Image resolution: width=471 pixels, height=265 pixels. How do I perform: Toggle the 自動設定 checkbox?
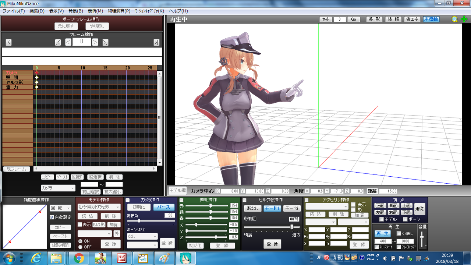(x=52, y=217)
